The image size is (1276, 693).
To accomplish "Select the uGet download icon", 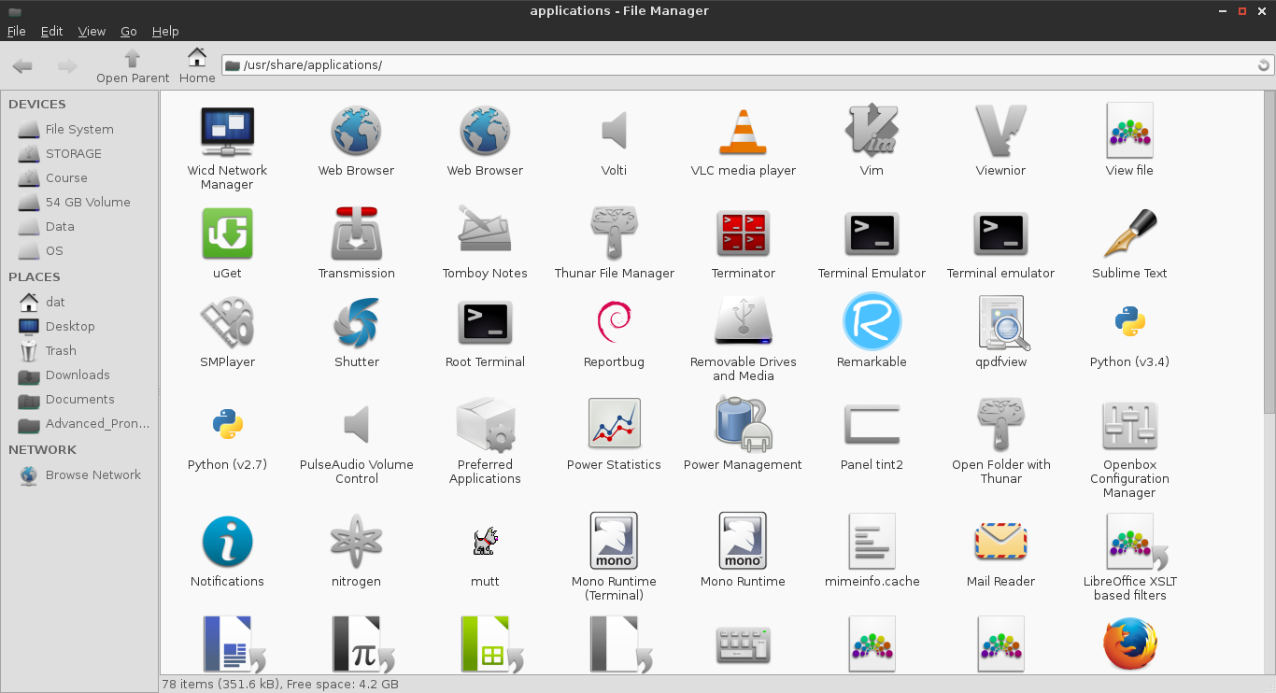I will tap(227, 233).
